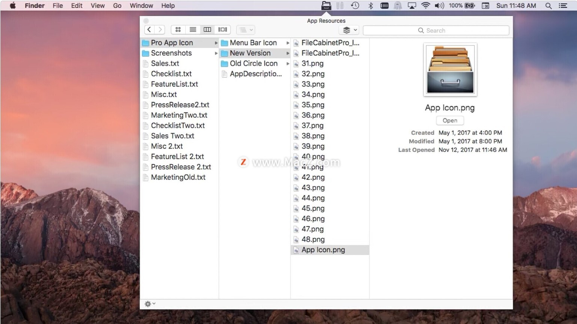Open the keyboard input source icon
The image size is (577, 324).
pos(485,6)
